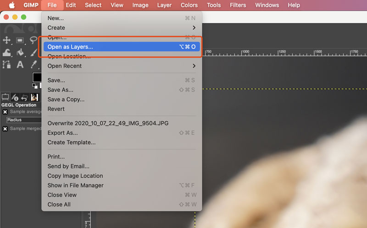This screenshot has height=228, width=367.
Task: Select the Paths tool
Action: click(6, 65)
